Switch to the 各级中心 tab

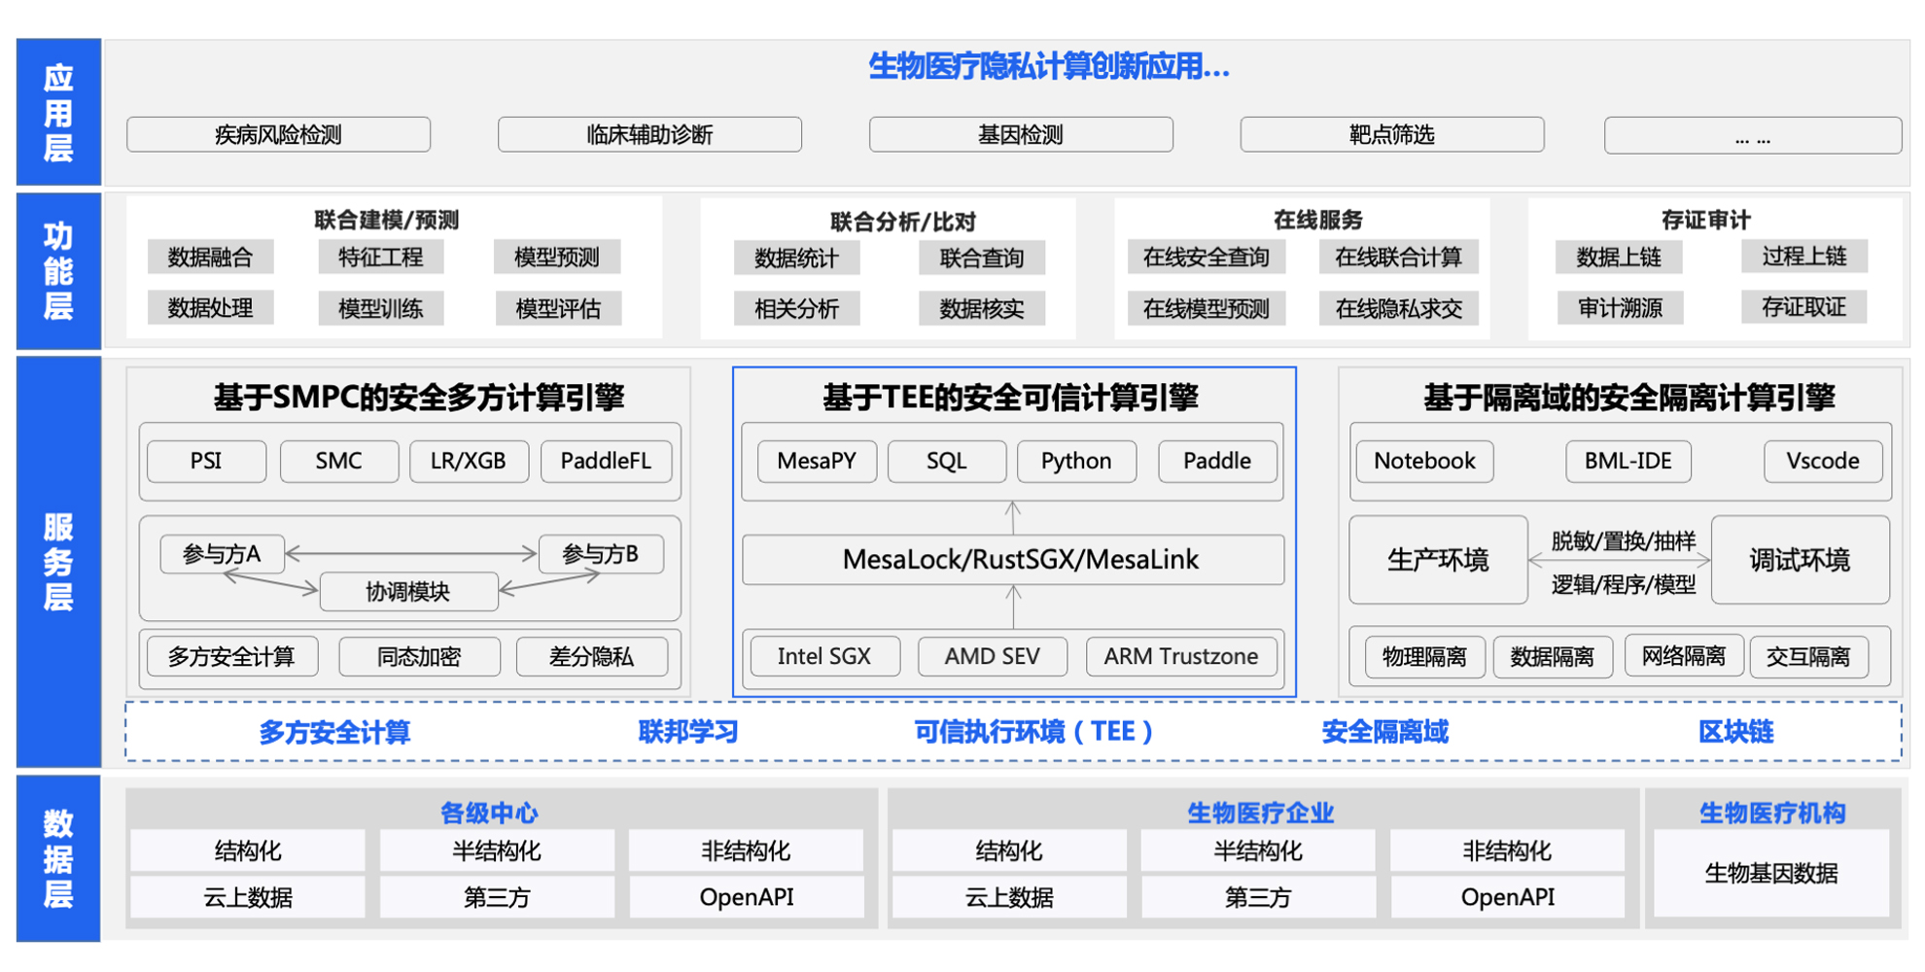(494, 811)
